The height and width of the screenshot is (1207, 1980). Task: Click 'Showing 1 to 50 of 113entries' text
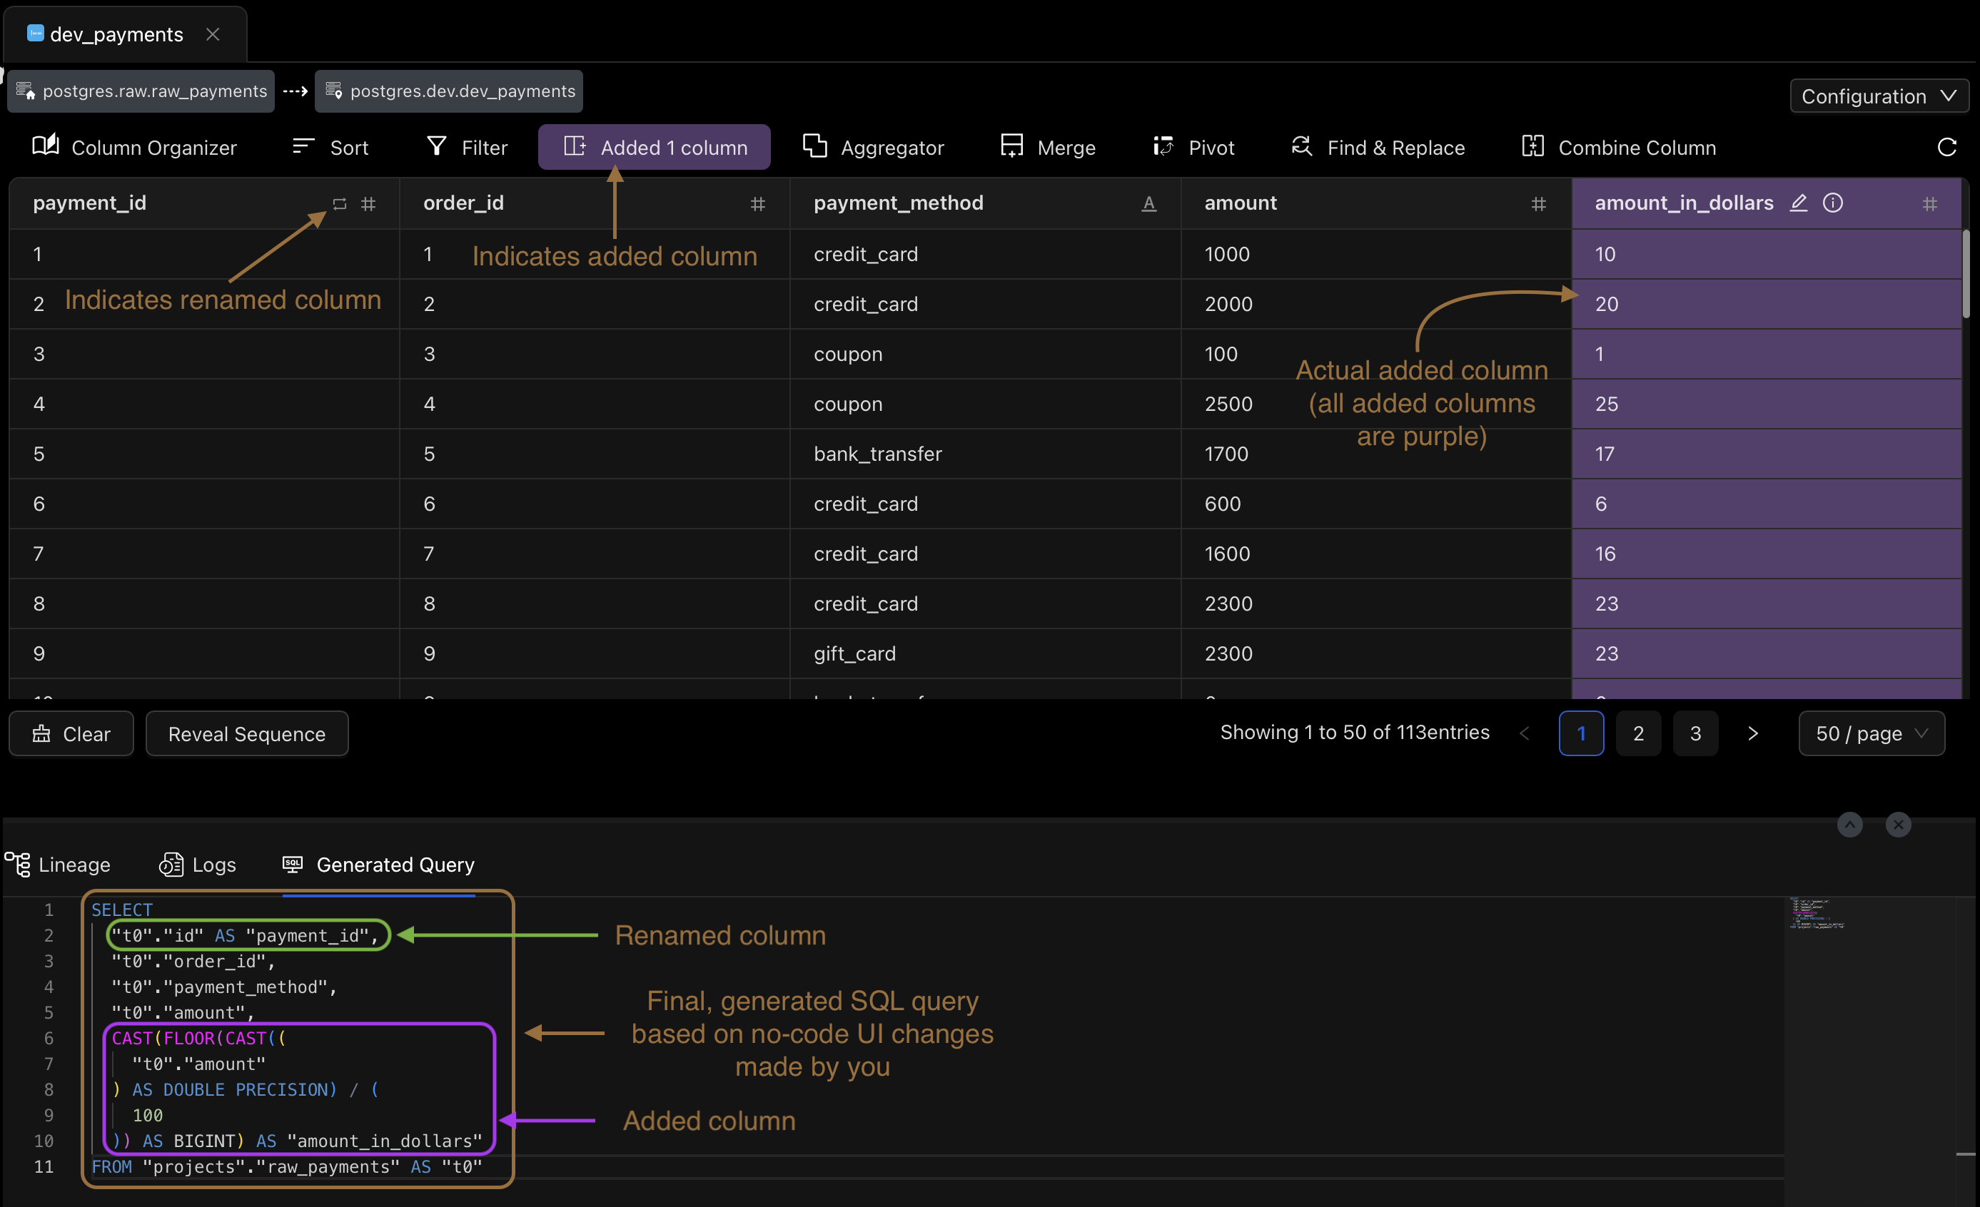[1354, 733]
